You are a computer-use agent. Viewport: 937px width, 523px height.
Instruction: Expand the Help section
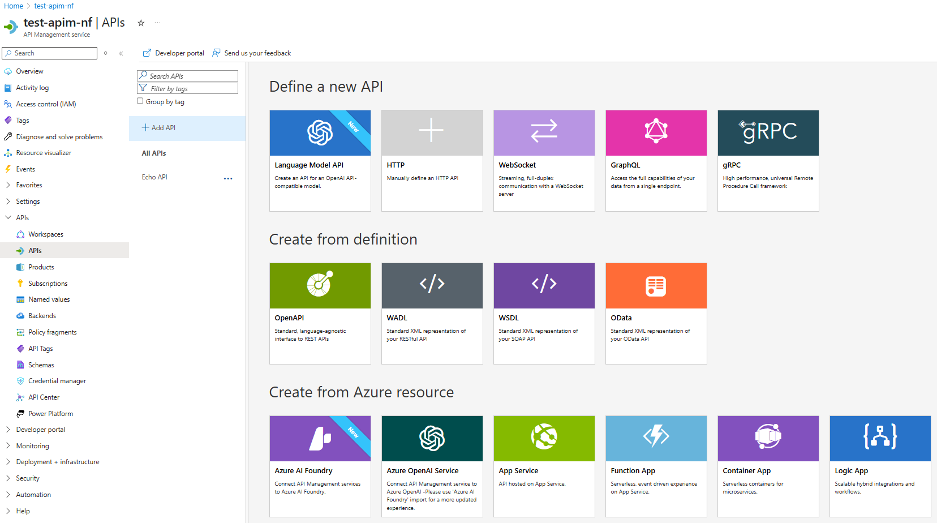coord(8,511)
